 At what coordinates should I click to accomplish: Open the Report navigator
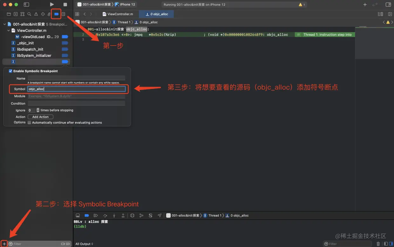pyautogui.click(x=64, y=14)
